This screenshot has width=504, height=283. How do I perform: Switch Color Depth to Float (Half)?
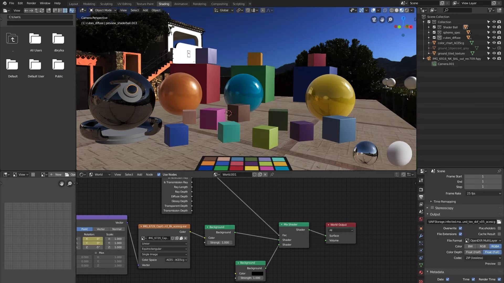pyautogui.click(x=473, y=252)
